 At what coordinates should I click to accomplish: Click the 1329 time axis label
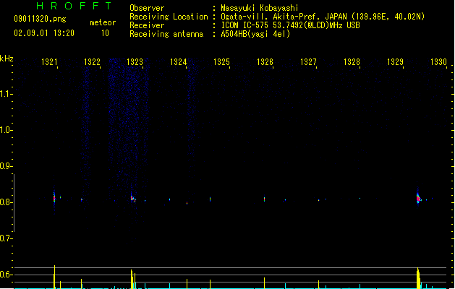coord(395,62)
